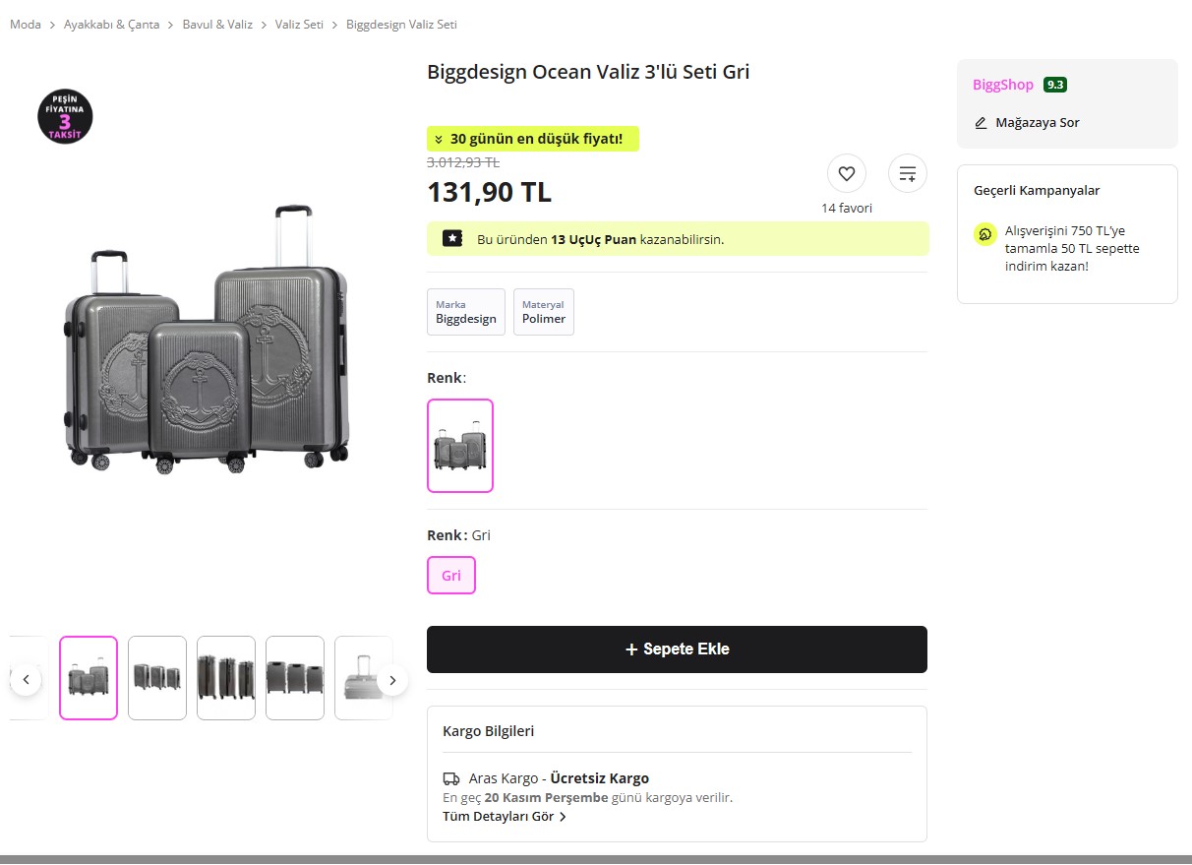Image resolution: width=1192 pixels, height=865 pixels.
Task: Open Bavul & Valiz breadcrumb
Action: [217, 25]
